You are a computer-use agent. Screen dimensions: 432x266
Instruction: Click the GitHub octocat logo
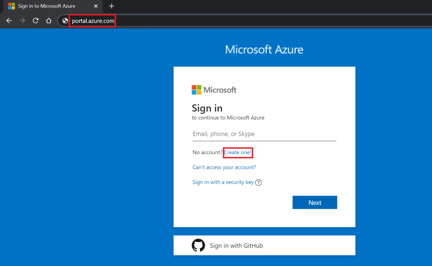198,245
